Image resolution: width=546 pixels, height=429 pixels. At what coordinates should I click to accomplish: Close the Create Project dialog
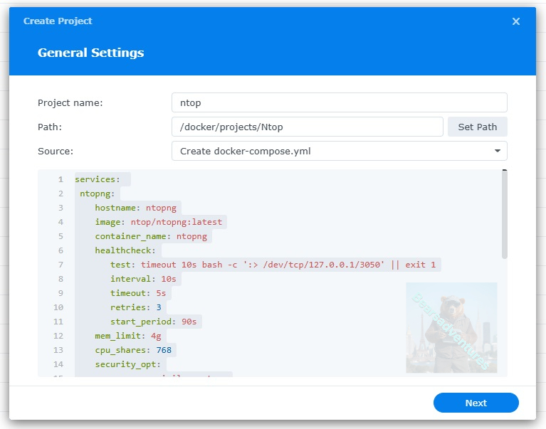tap(516, 21)
